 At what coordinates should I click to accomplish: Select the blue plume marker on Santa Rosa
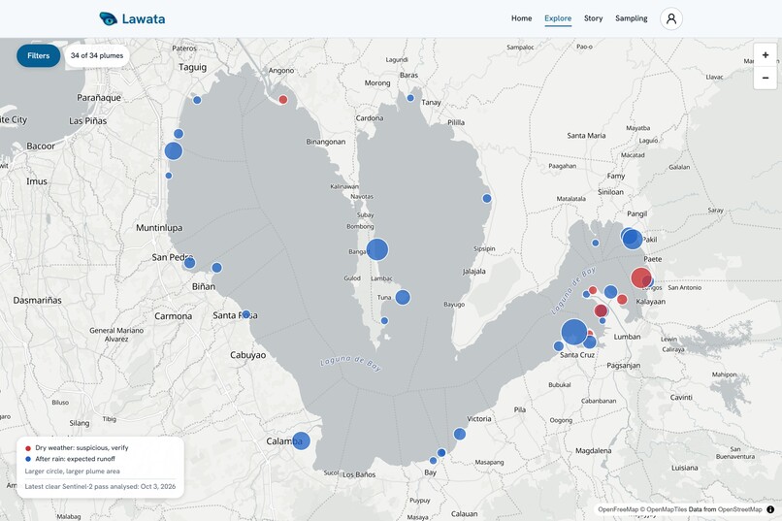pyautogui.click(x=245, y=314)
